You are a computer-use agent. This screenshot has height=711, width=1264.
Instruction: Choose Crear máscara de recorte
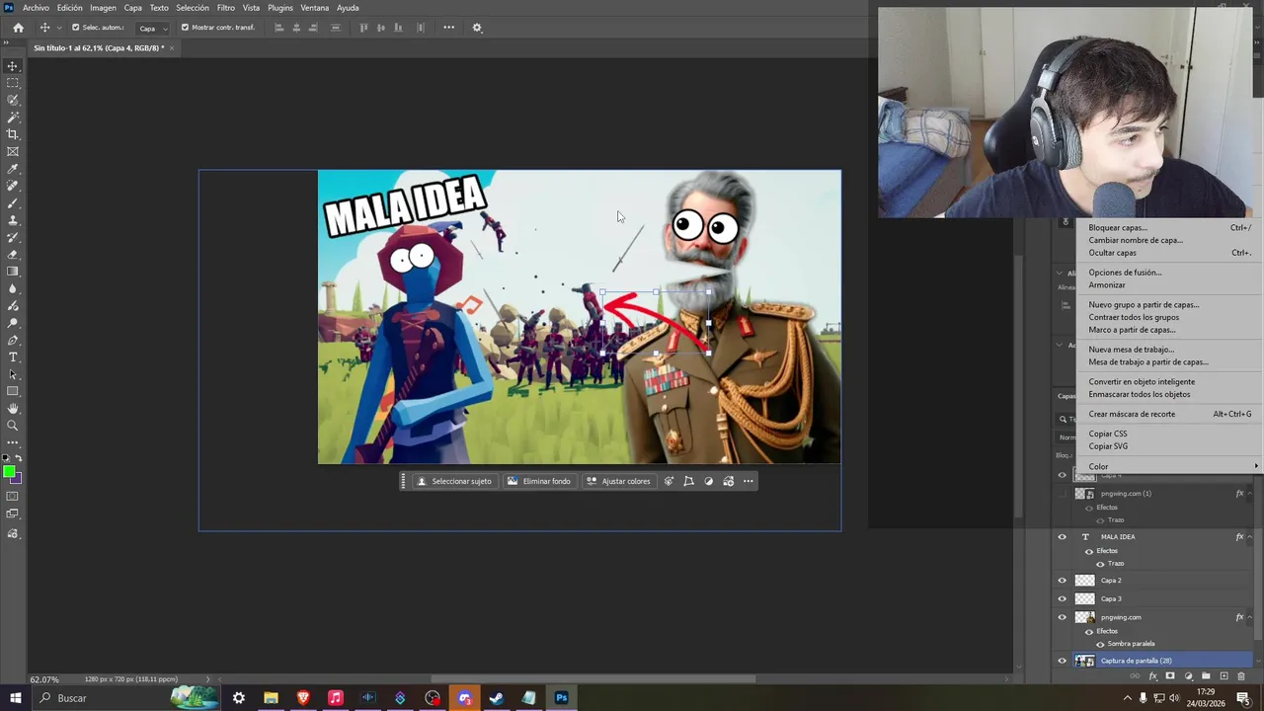click(x=1132, y=414)
